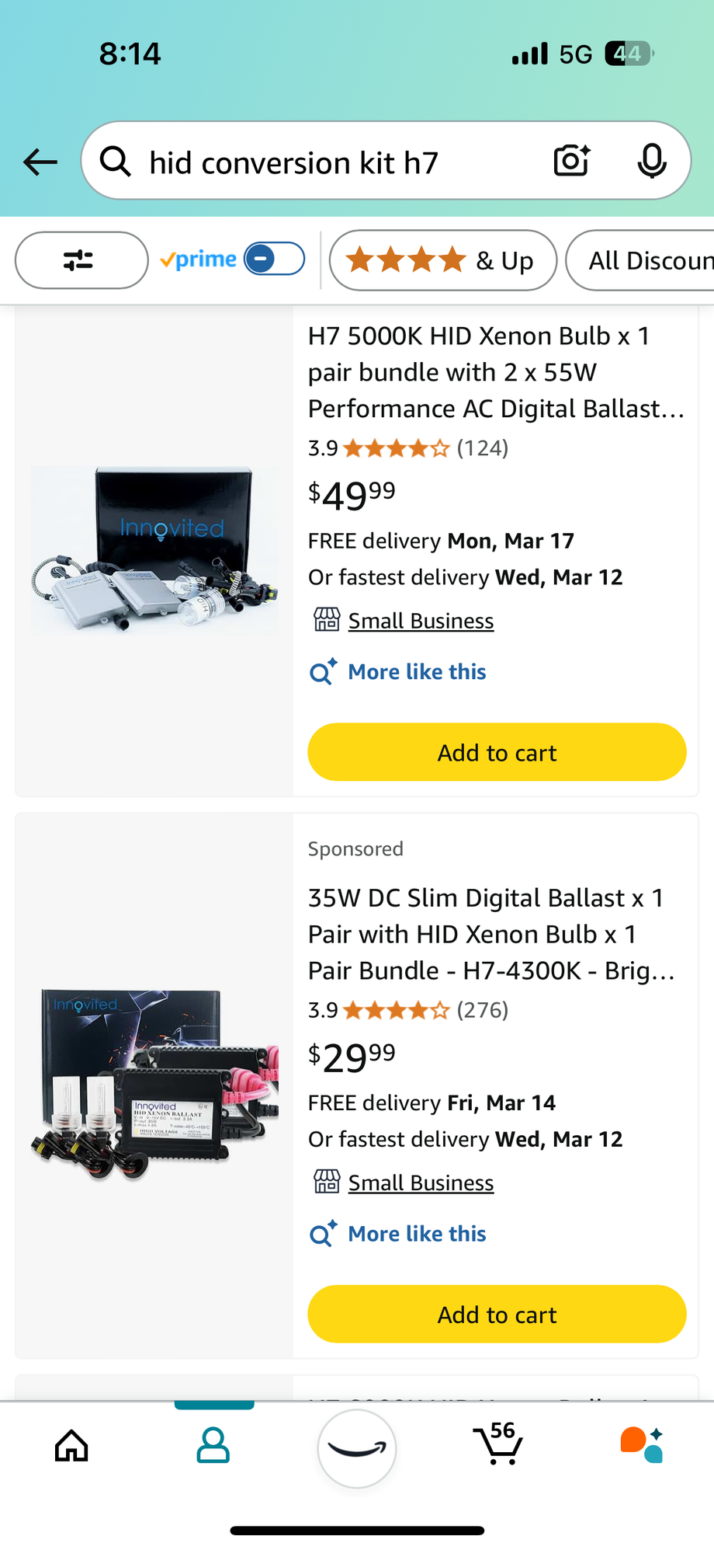Screen dimensions: 714x1550
Task: Open the H7 5000K HID Xenon Bulb title
Action: (x=495, y=372)
